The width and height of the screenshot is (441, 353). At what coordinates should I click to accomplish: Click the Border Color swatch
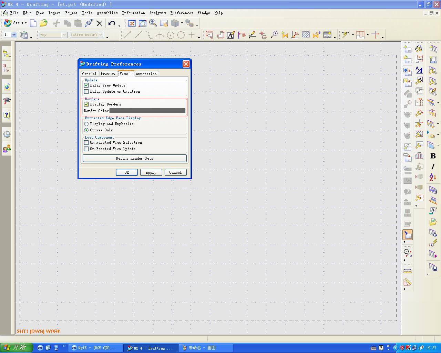coord(147,111)
